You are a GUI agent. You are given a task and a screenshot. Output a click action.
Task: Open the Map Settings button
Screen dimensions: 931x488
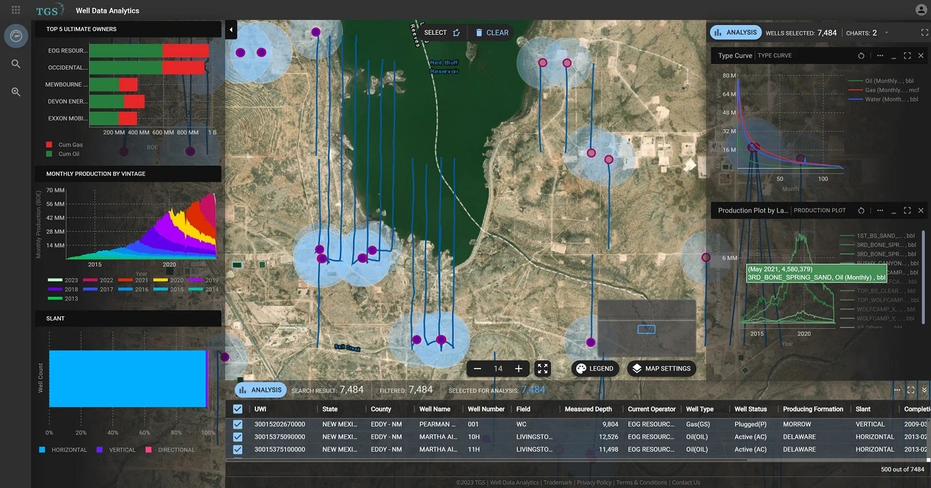pos(661,369)
